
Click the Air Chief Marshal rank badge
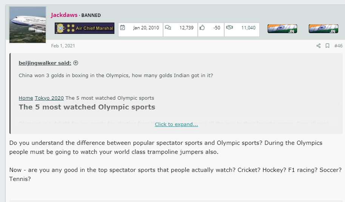click(85, 28)
